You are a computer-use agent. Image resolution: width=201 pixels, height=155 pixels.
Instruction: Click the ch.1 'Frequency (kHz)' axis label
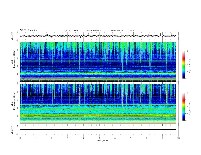coord(14,59)
